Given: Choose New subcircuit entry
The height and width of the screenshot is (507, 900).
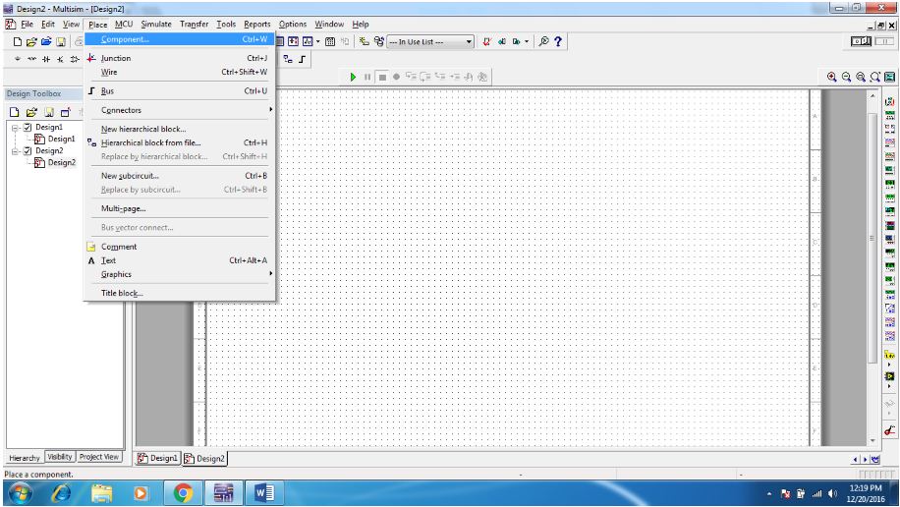Looking at the screenshot, I should (179, 176).
